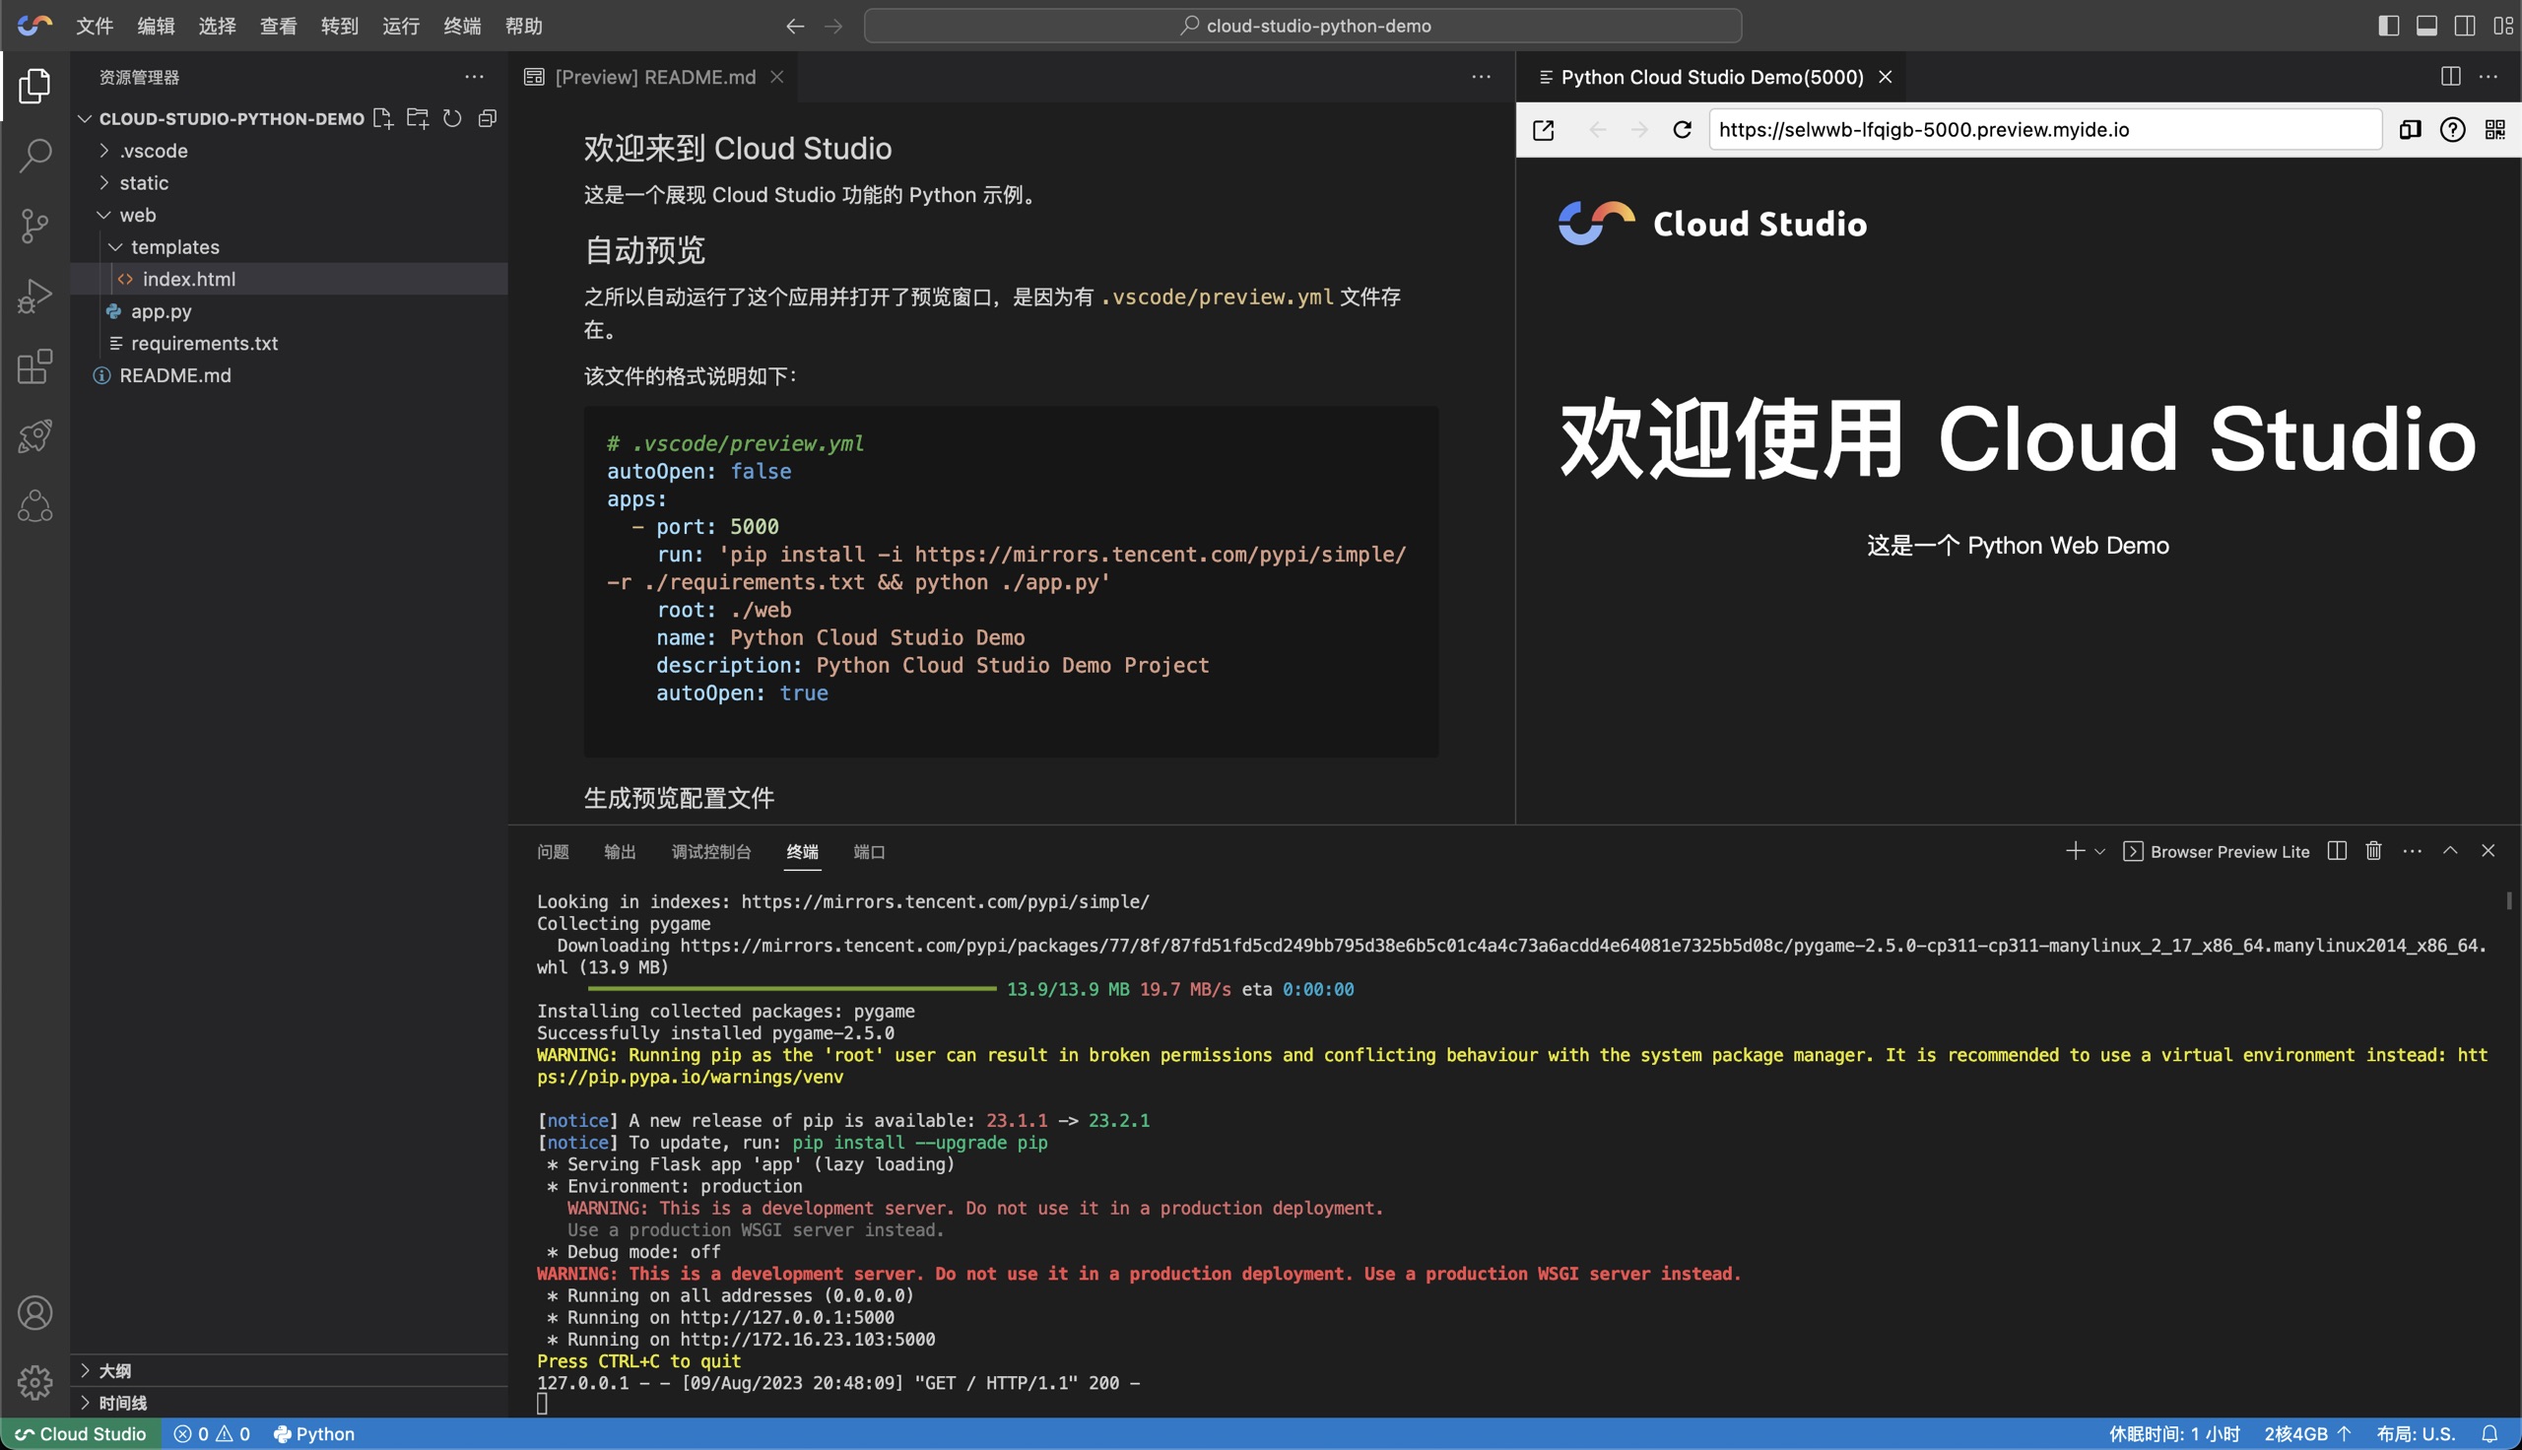Open notifications bell in status bar
The height and width of the screenshot is (1450, 2522).
pyautogui.click(x=2490, y=1434)
